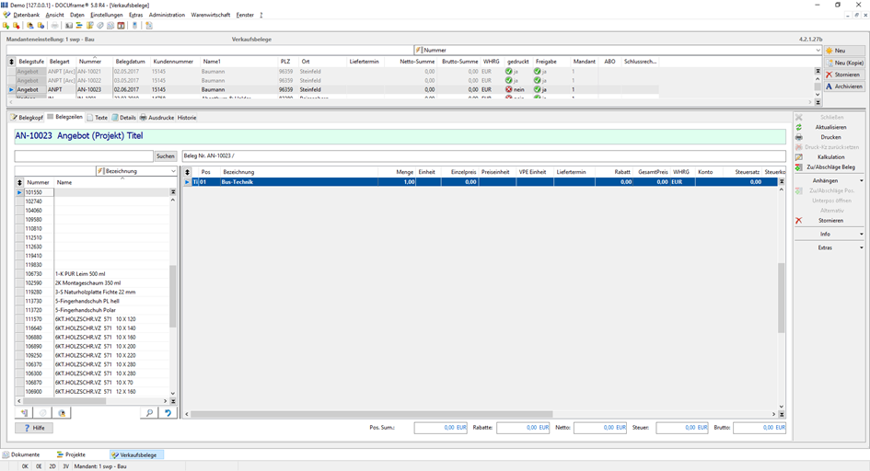This screenshot has width=870, height=471.
Task: Click the database user icon in toolbar
Action: pos(30,26)
